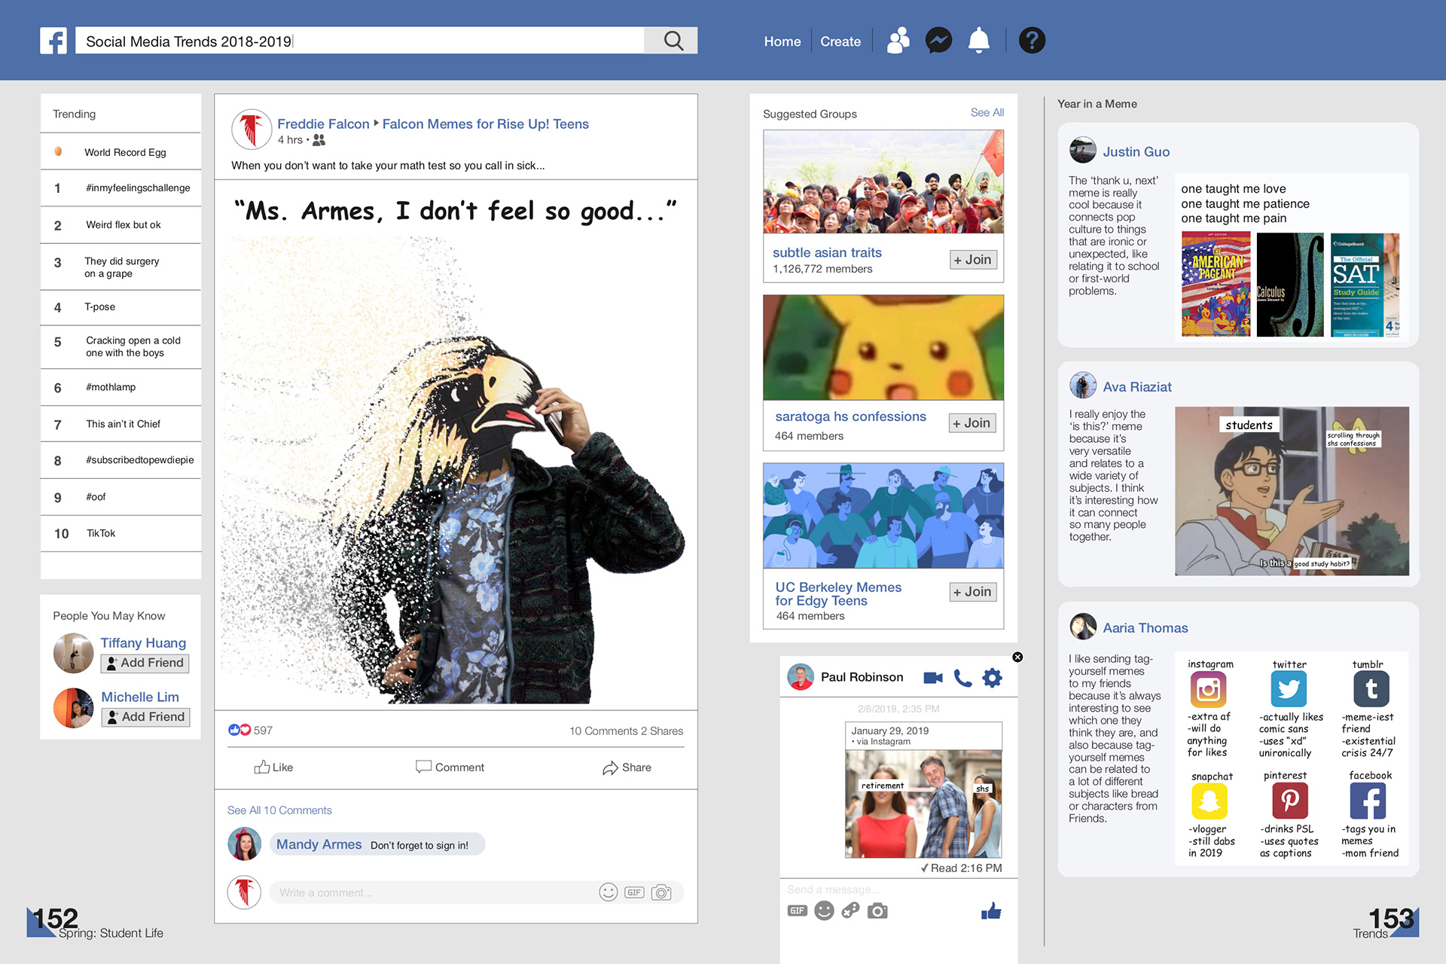Select #mothlamp trending topic
The image size is (1446, 964).
(111, 387)
